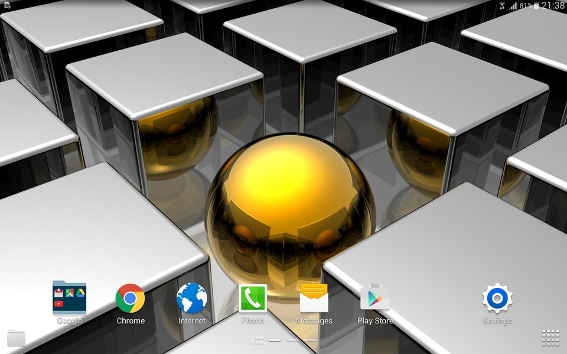The image size is (567, 354).
Task: Tap the 81% battery percentage text
Action: [526, 6]
